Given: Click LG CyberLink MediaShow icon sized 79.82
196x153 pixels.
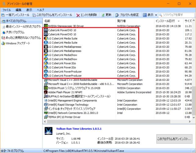Looking at the screenshot, I should (46, 59).
